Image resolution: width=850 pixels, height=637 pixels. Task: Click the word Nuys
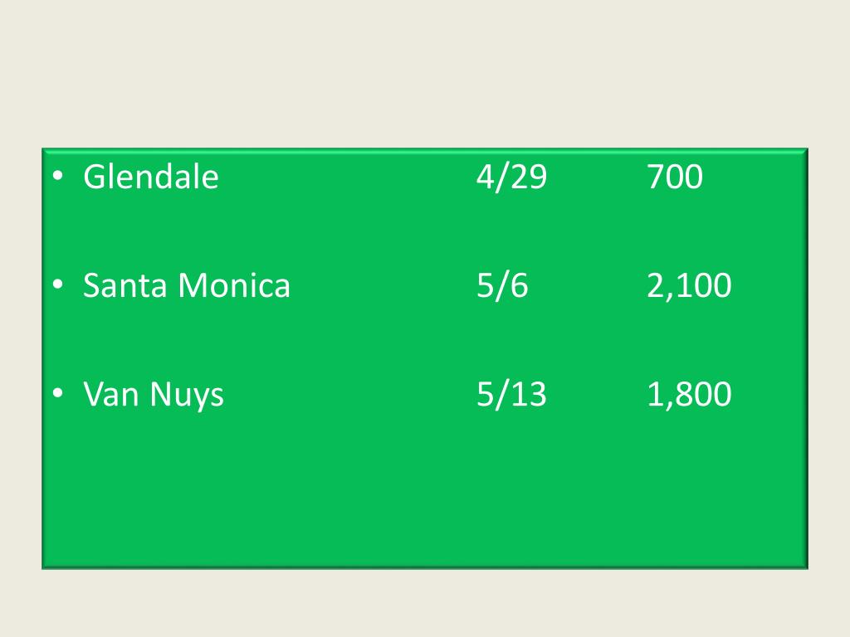[187, 394]
